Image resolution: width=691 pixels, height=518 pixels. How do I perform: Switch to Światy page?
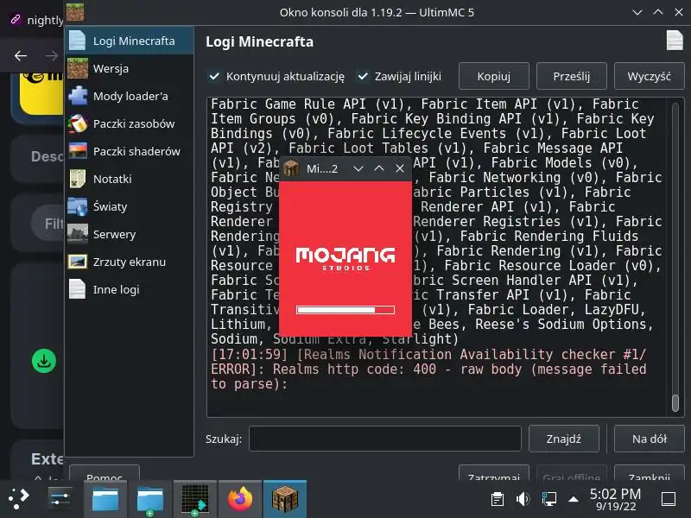click(x=129, y=206)
